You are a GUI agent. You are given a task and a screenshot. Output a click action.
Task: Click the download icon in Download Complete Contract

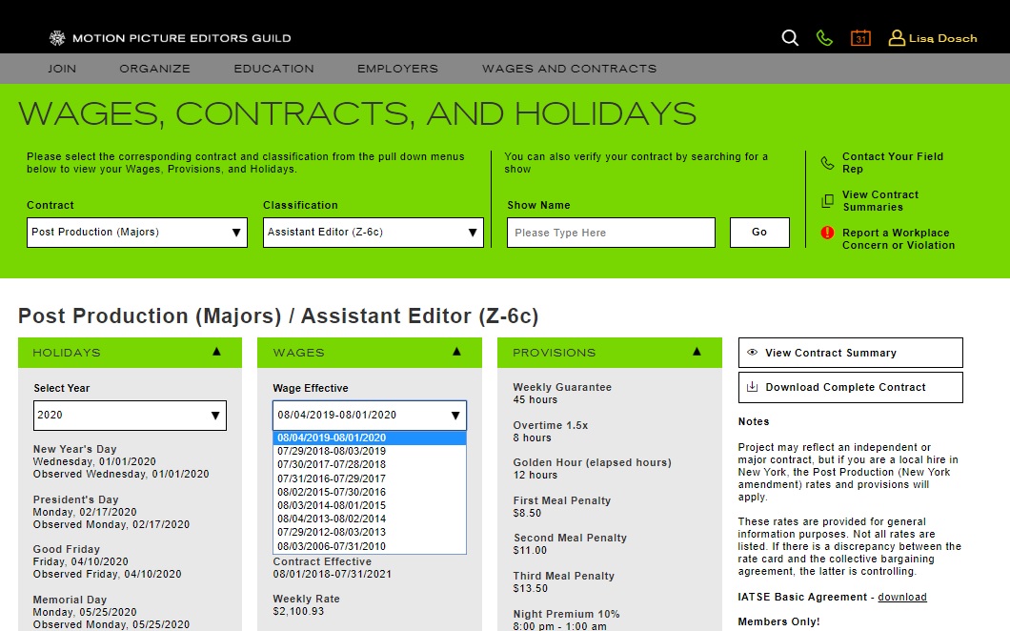pyautogui.click(x=752, y=387)
